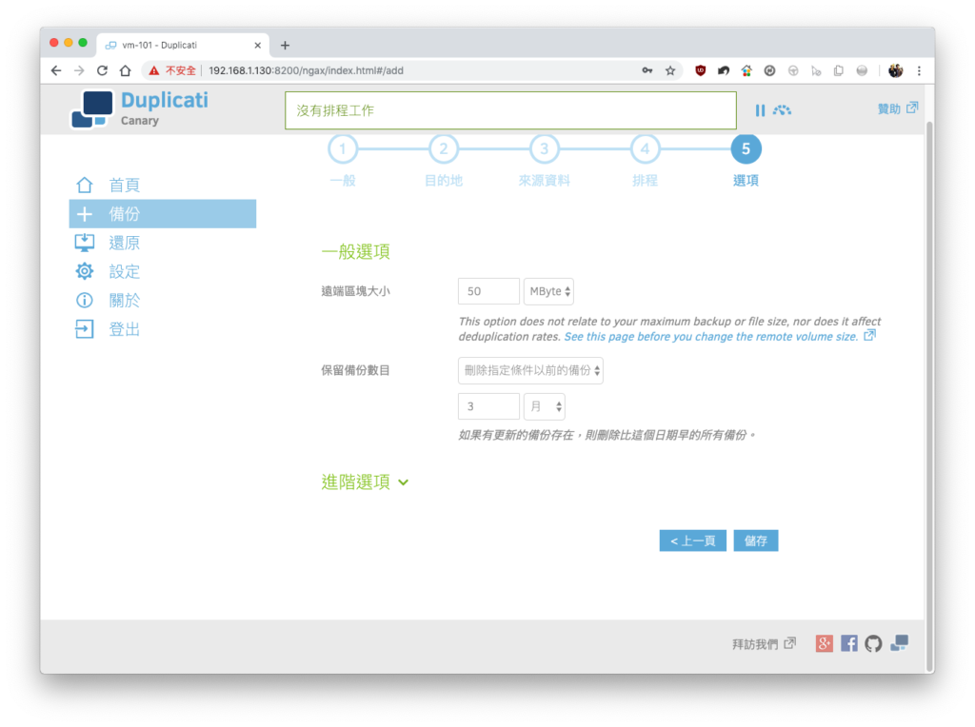Expand the 進階選項 section
975x727 pixels.
(365, 481)
